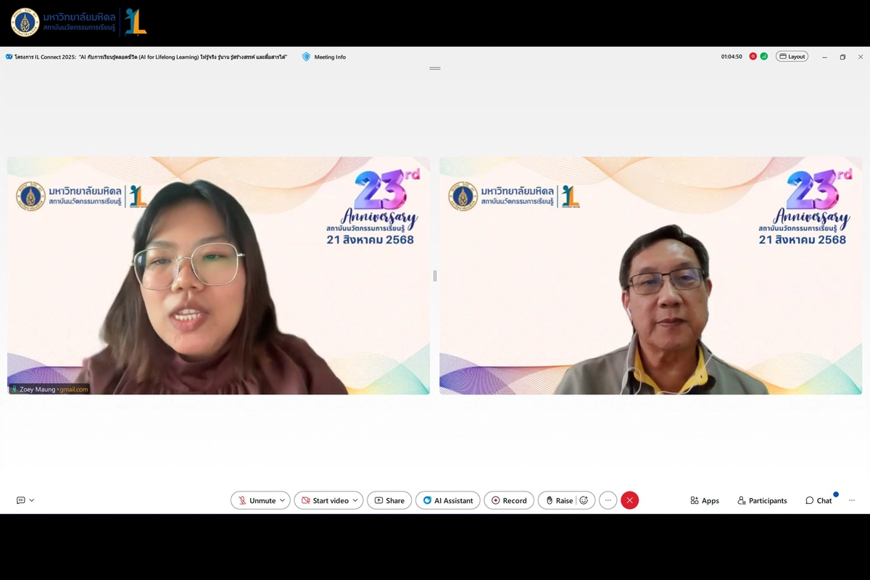The width and height of the screenshot is (870, 580).
Task: Raise your hand in the meeting
Action: (559, 500)
